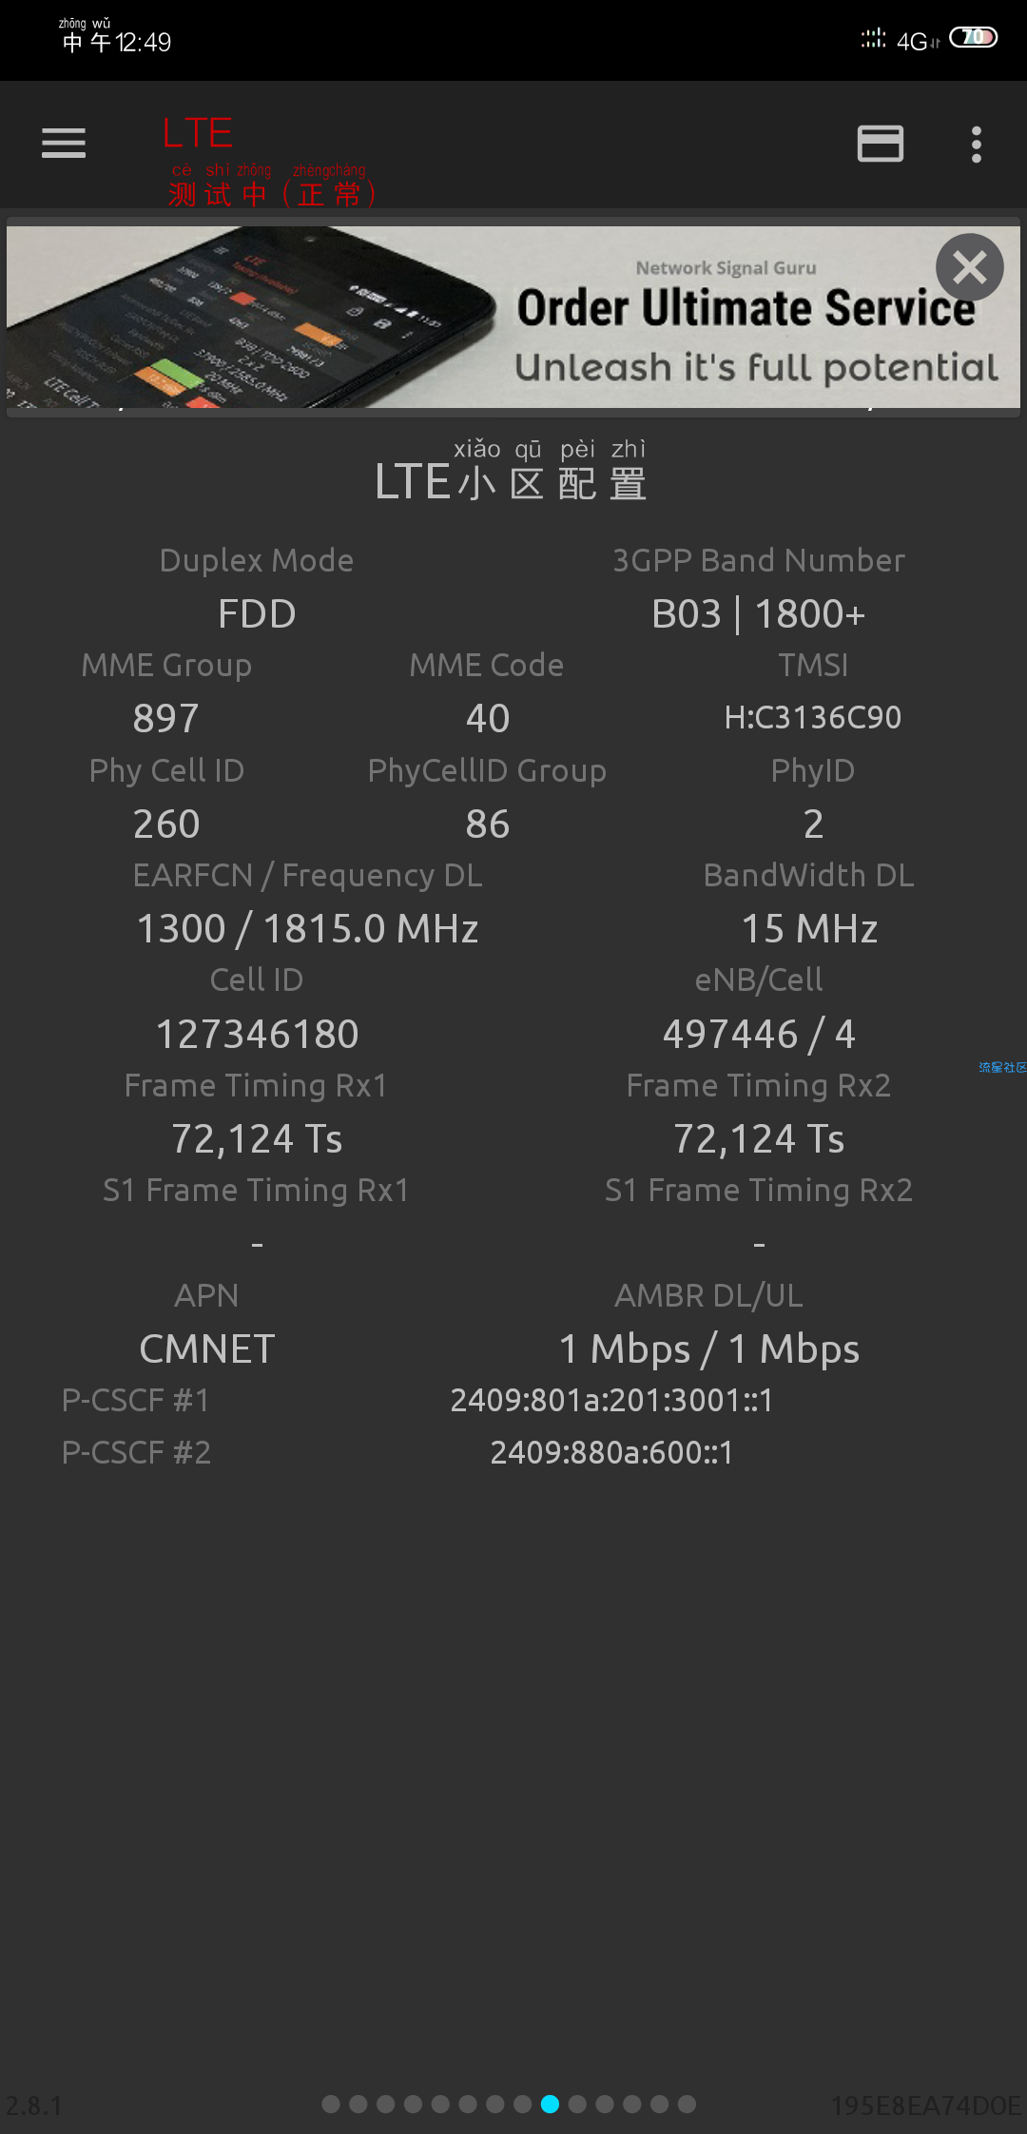1027x2134 pixels.
Task: Tap the P-CSCF #1 address 2409:801a:201:3001::1
Action: (611, 1400)
